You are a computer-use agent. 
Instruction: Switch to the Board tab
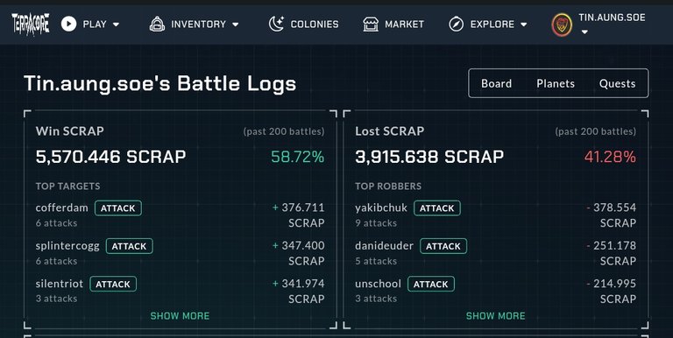(x=496, y=84)
